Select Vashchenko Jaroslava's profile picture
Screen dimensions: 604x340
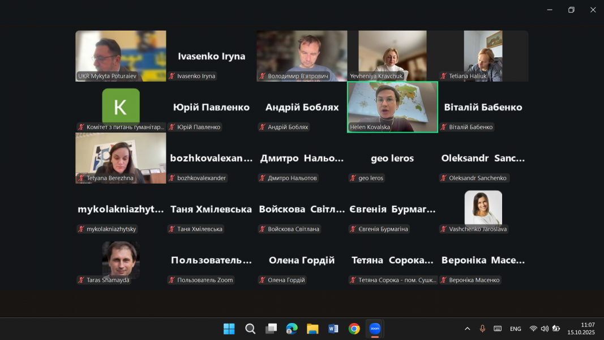483,207
